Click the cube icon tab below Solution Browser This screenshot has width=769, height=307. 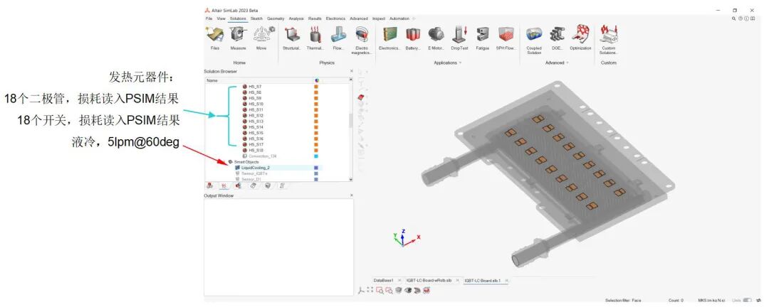pos(268,186)
